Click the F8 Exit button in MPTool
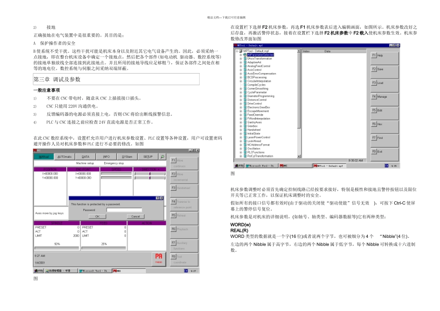440x311 pixels. (x=384, y=154)
